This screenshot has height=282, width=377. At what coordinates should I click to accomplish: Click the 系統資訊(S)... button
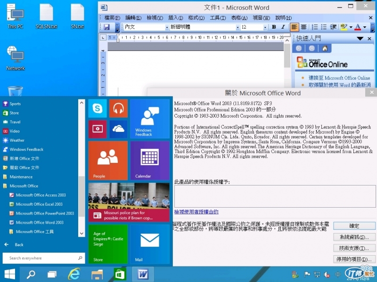coord(354,237)
